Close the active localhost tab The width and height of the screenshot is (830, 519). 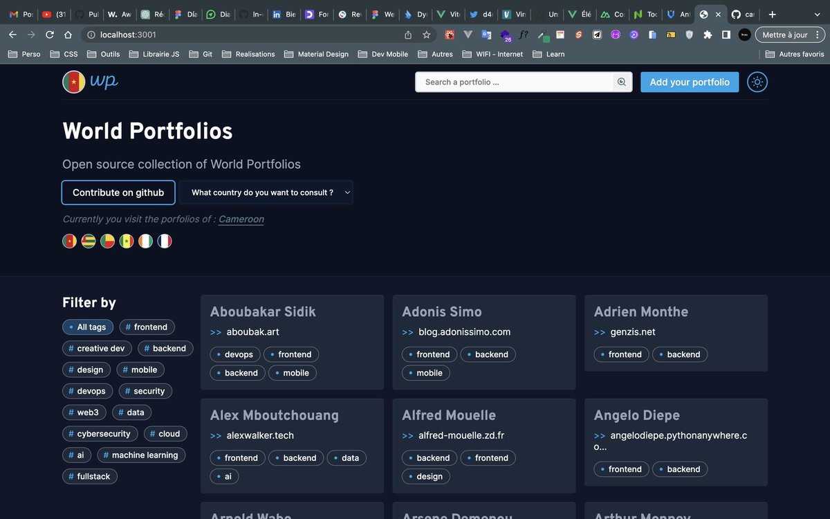click(718, 14)
